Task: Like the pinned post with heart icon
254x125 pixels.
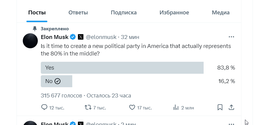Action: [x=132, y=107]
